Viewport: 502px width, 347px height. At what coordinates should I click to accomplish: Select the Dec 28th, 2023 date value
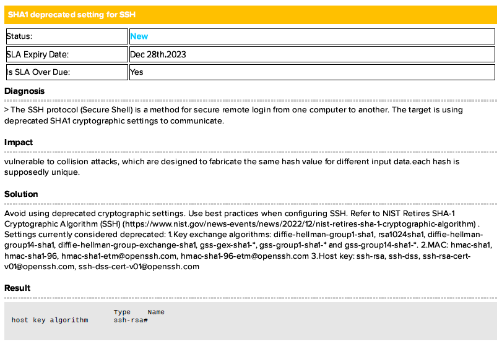[x=158, y=54]
